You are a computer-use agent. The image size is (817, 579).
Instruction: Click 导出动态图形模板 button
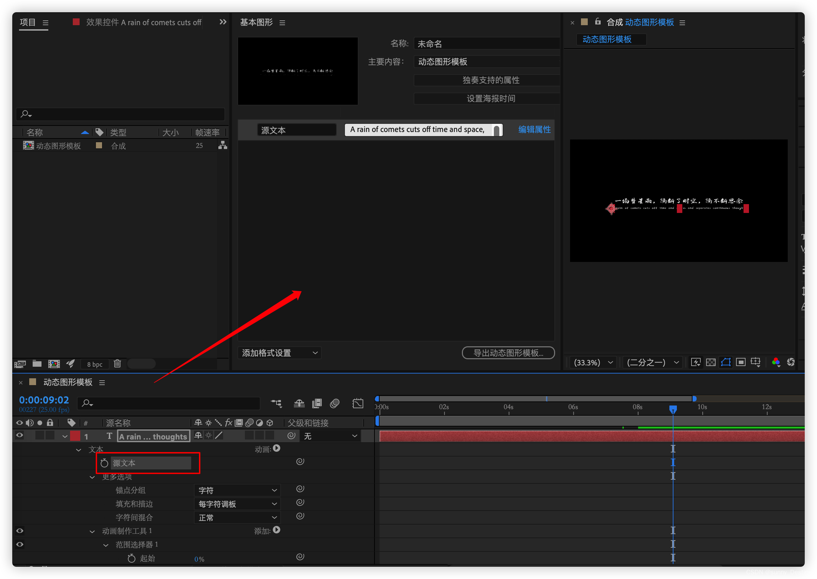[x=508, y=353]
